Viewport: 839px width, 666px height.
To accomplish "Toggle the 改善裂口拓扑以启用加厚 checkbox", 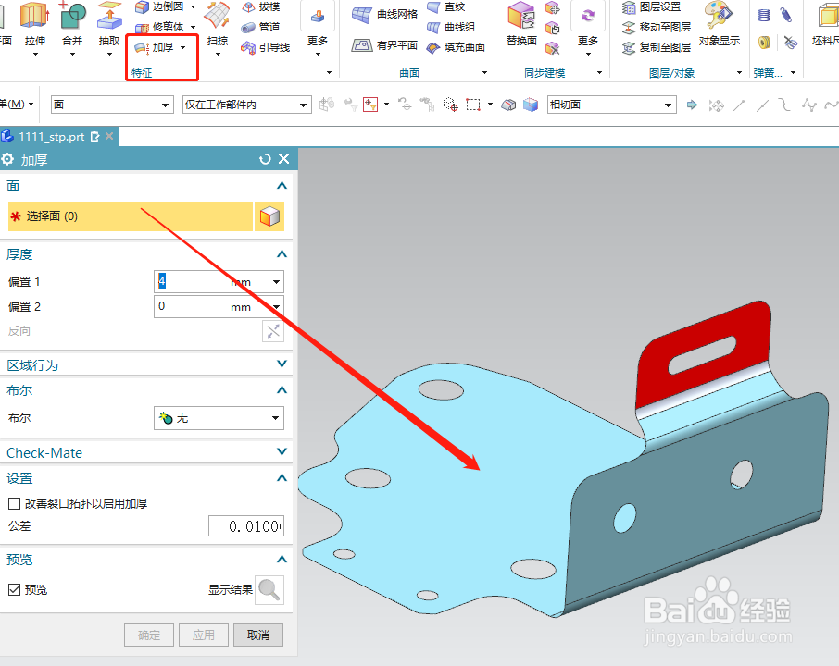I will coord(15,503).
